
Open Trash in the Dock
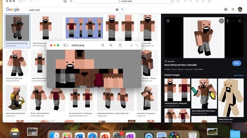193,135
